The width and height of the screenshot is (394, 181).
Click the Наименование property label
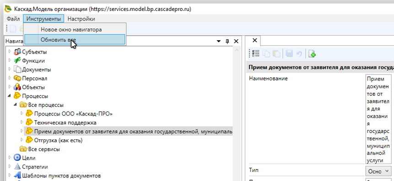coord(268,79)
